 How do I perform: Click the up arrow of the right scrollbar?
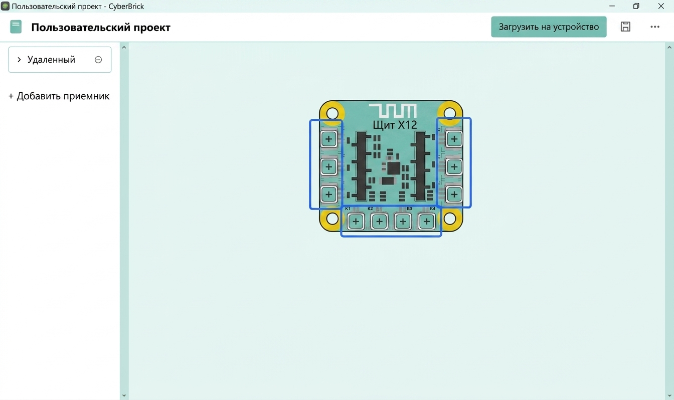(x=669, y=47)
